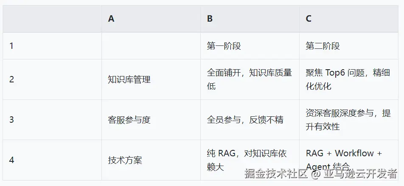Screen dimensions: 404x186
Task: Select cell 全面铺开，知识库质量低
Action: point(250,79)
